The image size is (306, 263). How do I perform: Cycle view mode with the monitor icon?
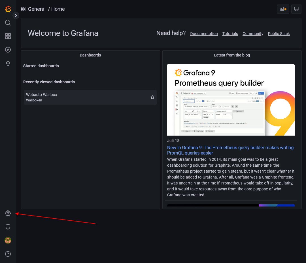pyautogui.click(x=296, y=9)
